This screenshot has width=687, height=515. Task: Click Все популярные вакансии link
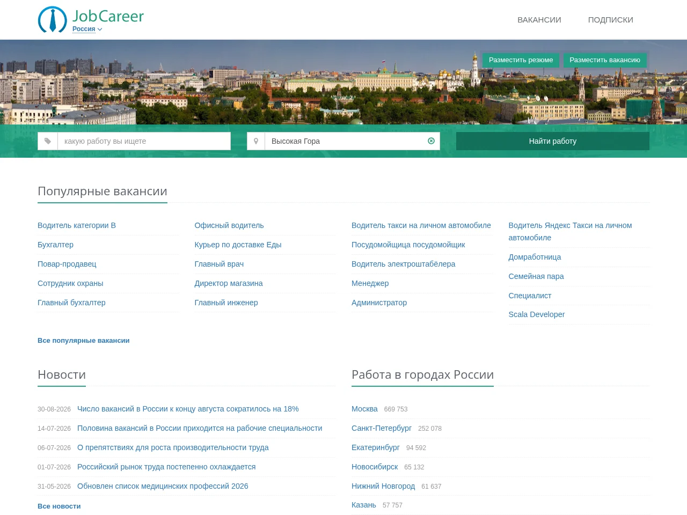coord(83,341)
